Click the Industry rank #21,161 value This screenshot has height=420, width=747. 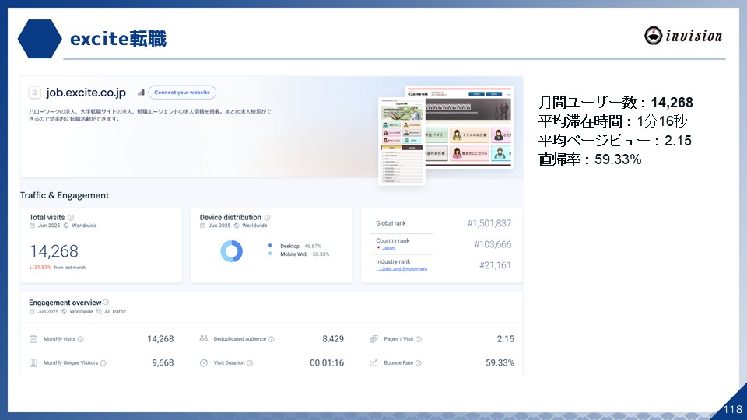[495, 265]
